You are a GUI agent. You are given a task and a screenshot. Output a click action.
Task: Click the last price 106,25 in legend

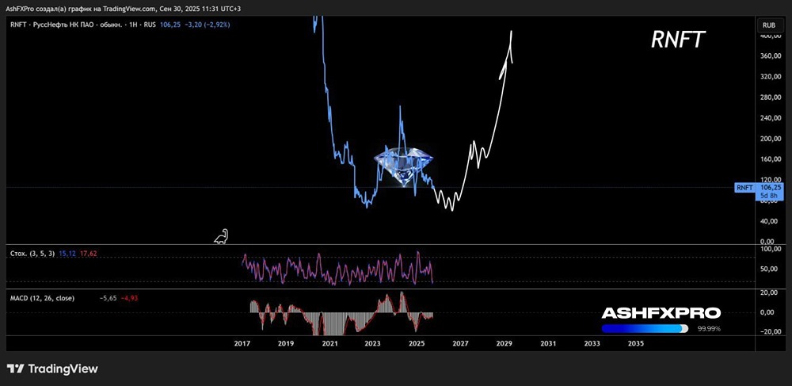[x=169, y=25]
